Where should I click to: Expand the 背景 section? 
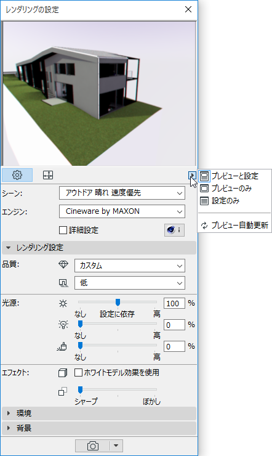click(x=99, y=428)
